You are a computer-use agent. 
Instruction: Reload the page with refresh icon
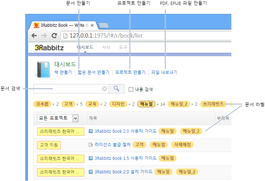point(54,35)
